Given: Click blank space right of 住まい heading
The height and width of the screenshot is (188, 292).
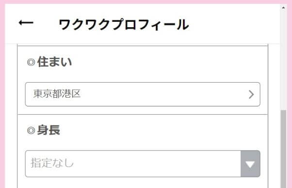Looking at the screenshot, I should 168,62.
